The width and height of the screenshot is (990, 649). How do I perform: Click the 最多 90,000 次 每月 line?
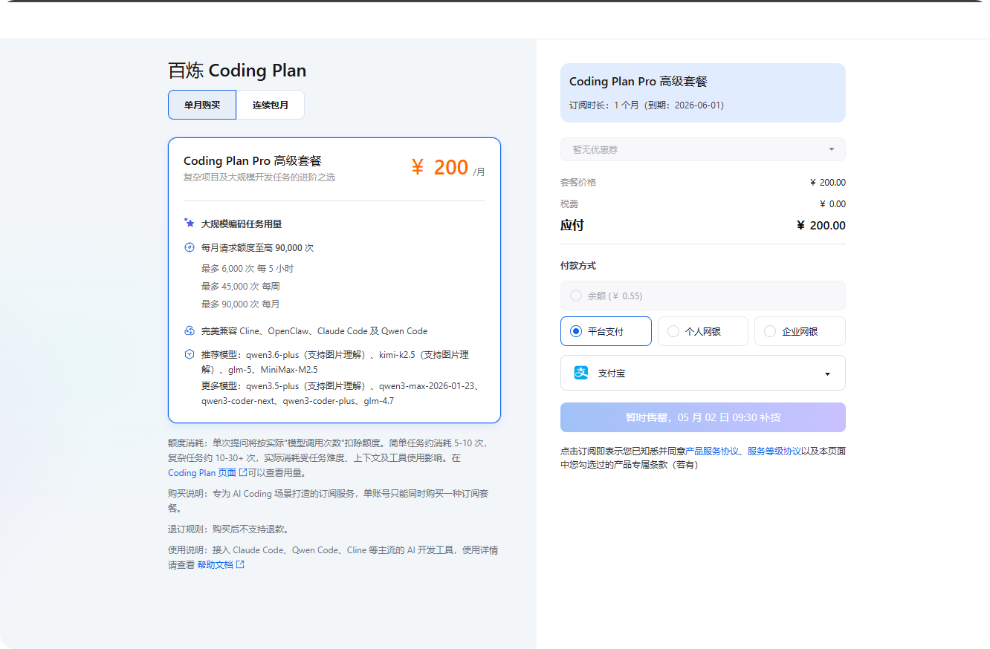[241, 304]
